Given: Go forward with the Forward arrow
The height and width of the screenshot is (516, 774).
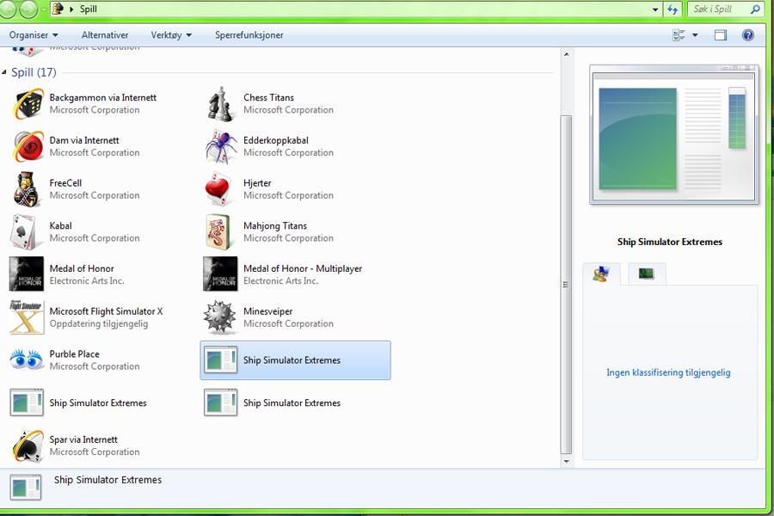Looking at the screenshot, I should pos(28,9).
